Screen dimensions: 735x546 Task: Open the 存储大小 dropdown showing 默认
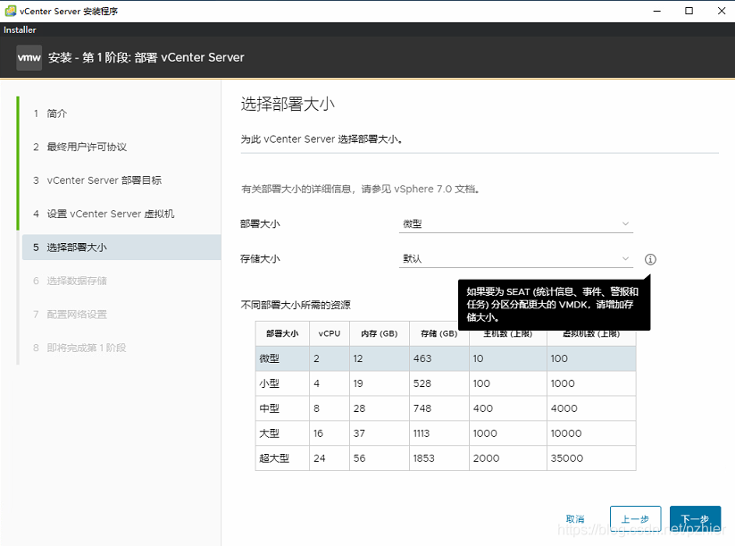point(516,259)
